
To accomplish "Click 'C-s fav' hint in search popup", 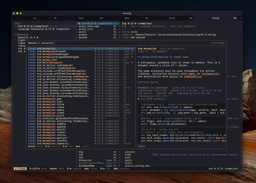I will click(x=68, y=146).
